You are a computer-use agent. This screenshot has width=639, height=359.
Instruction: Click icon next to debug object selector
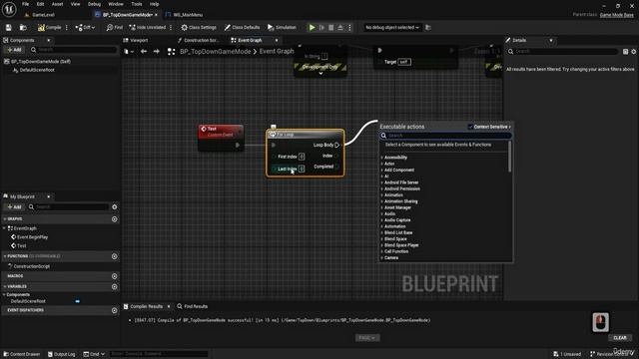click(428, 27)
